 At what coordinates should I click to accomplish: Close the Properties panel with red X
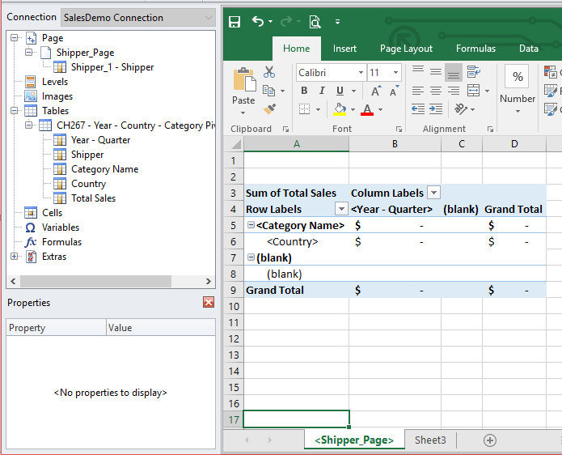click(x=209, y=302)
